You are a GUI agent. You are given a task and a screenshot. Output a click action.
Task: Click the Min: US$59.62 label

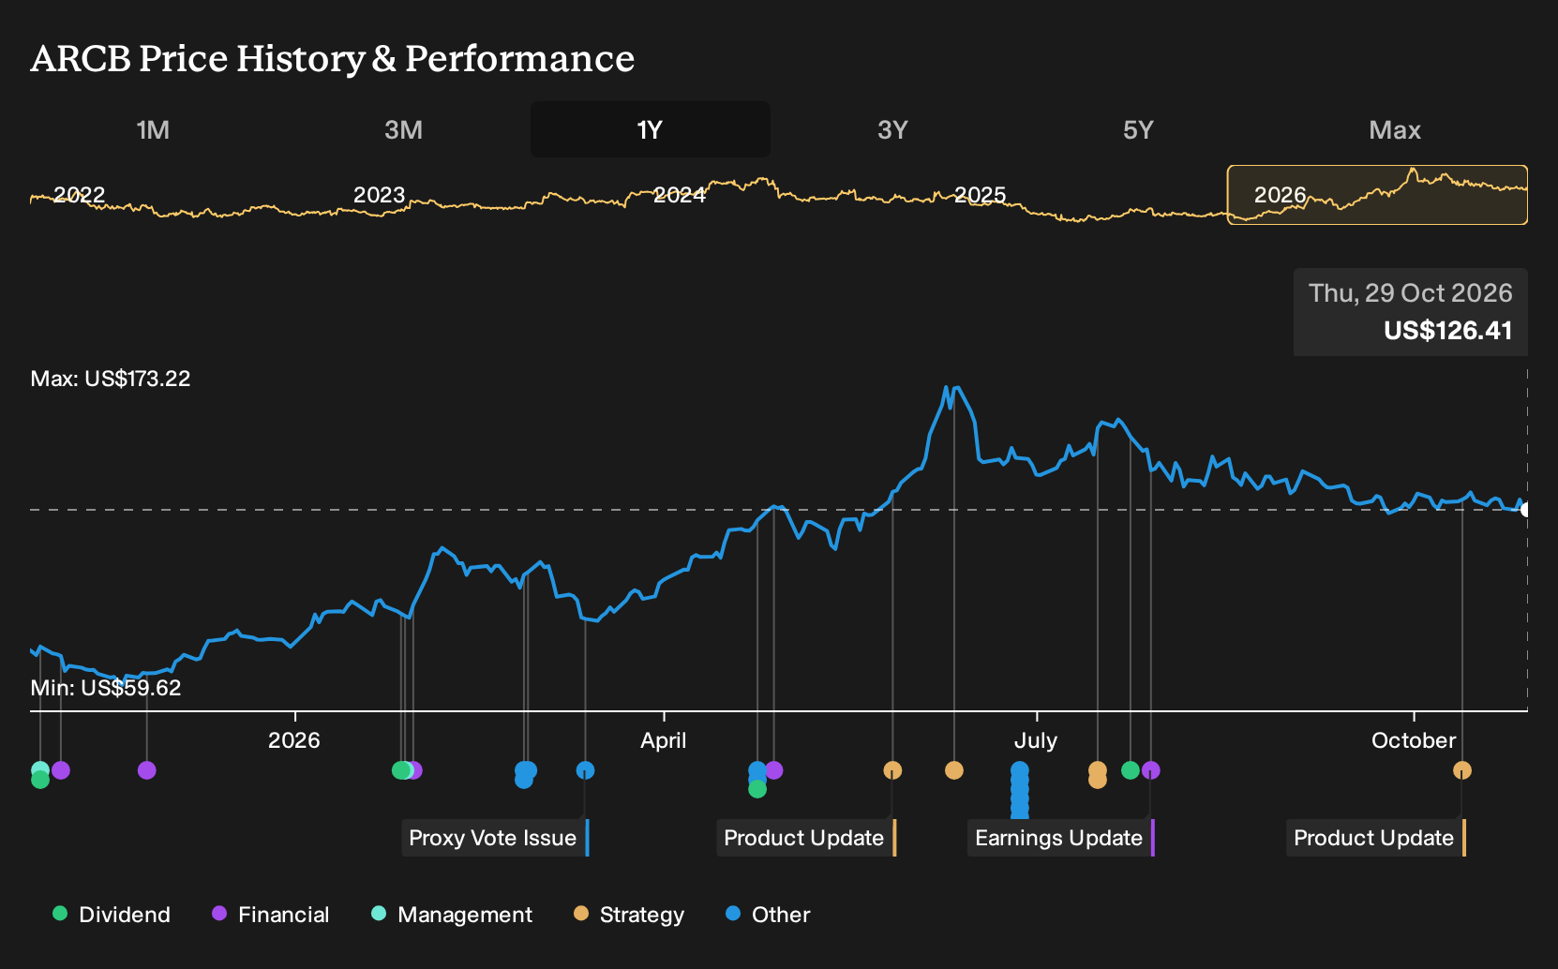coord(106,688)
